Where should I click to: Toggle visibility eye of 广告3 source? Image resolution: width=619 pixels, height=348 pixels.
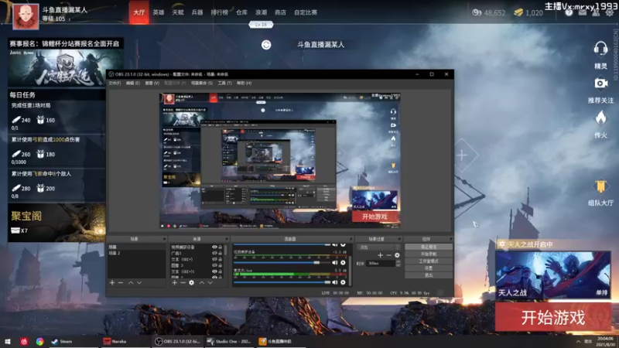(x=214, y=254)
